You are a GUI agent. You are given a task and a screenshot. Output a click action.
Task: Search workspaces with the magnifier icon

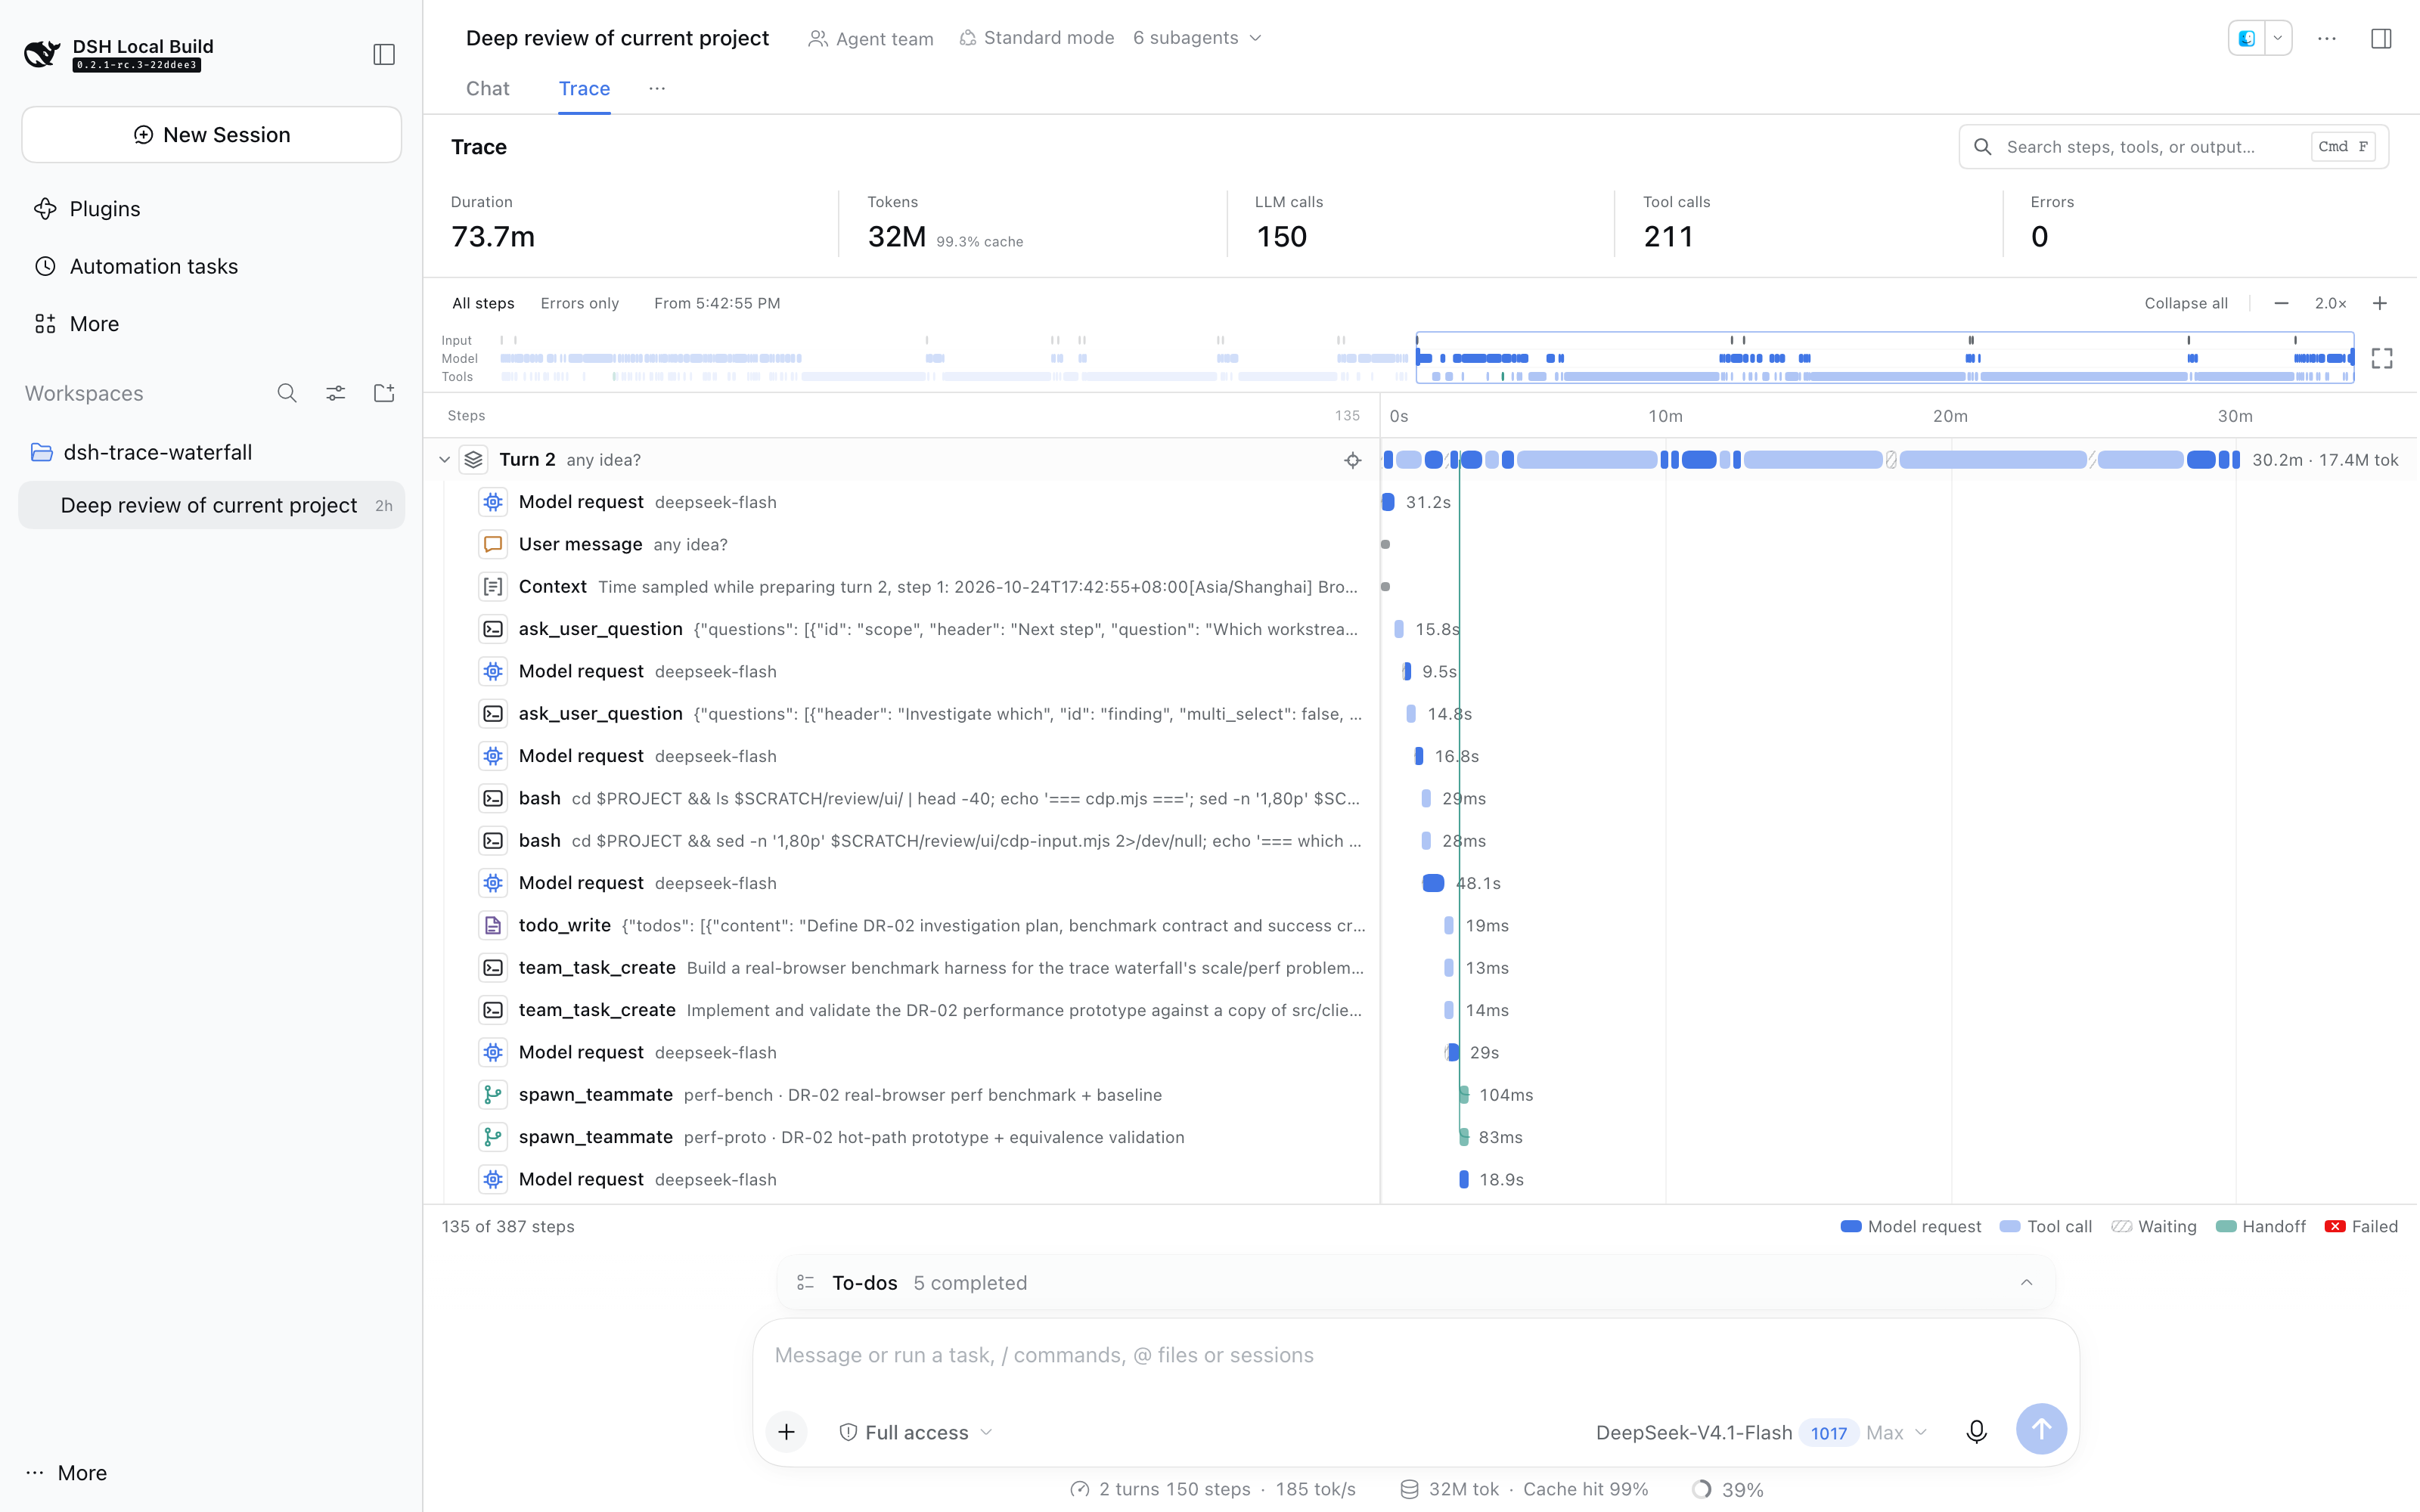pyautogui.click(x=287, y=393)
